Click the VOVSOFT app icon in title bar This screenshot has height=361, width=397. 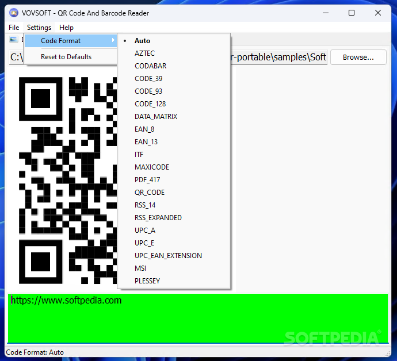(x=14, y=13)
